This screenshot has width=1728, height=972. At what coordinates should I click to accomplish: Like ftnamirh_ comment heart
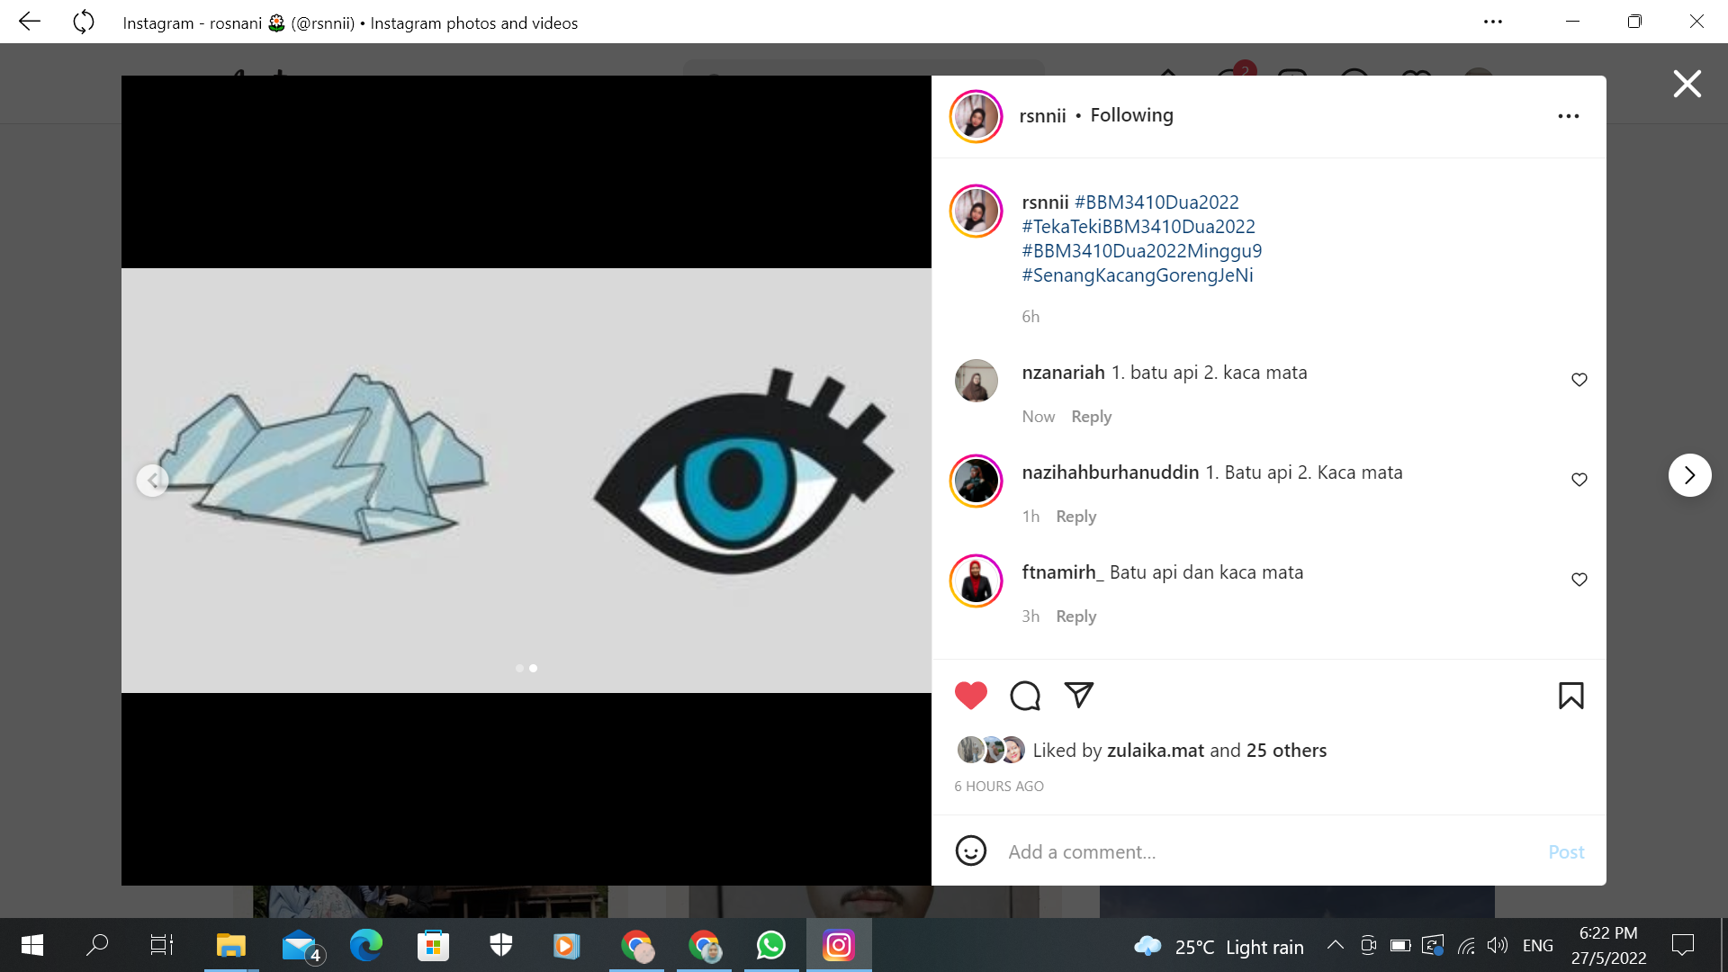[1579, 580]
